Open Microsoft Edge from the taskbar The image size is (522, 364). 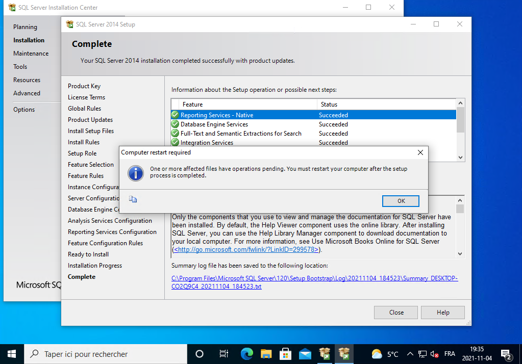(247, 354)
